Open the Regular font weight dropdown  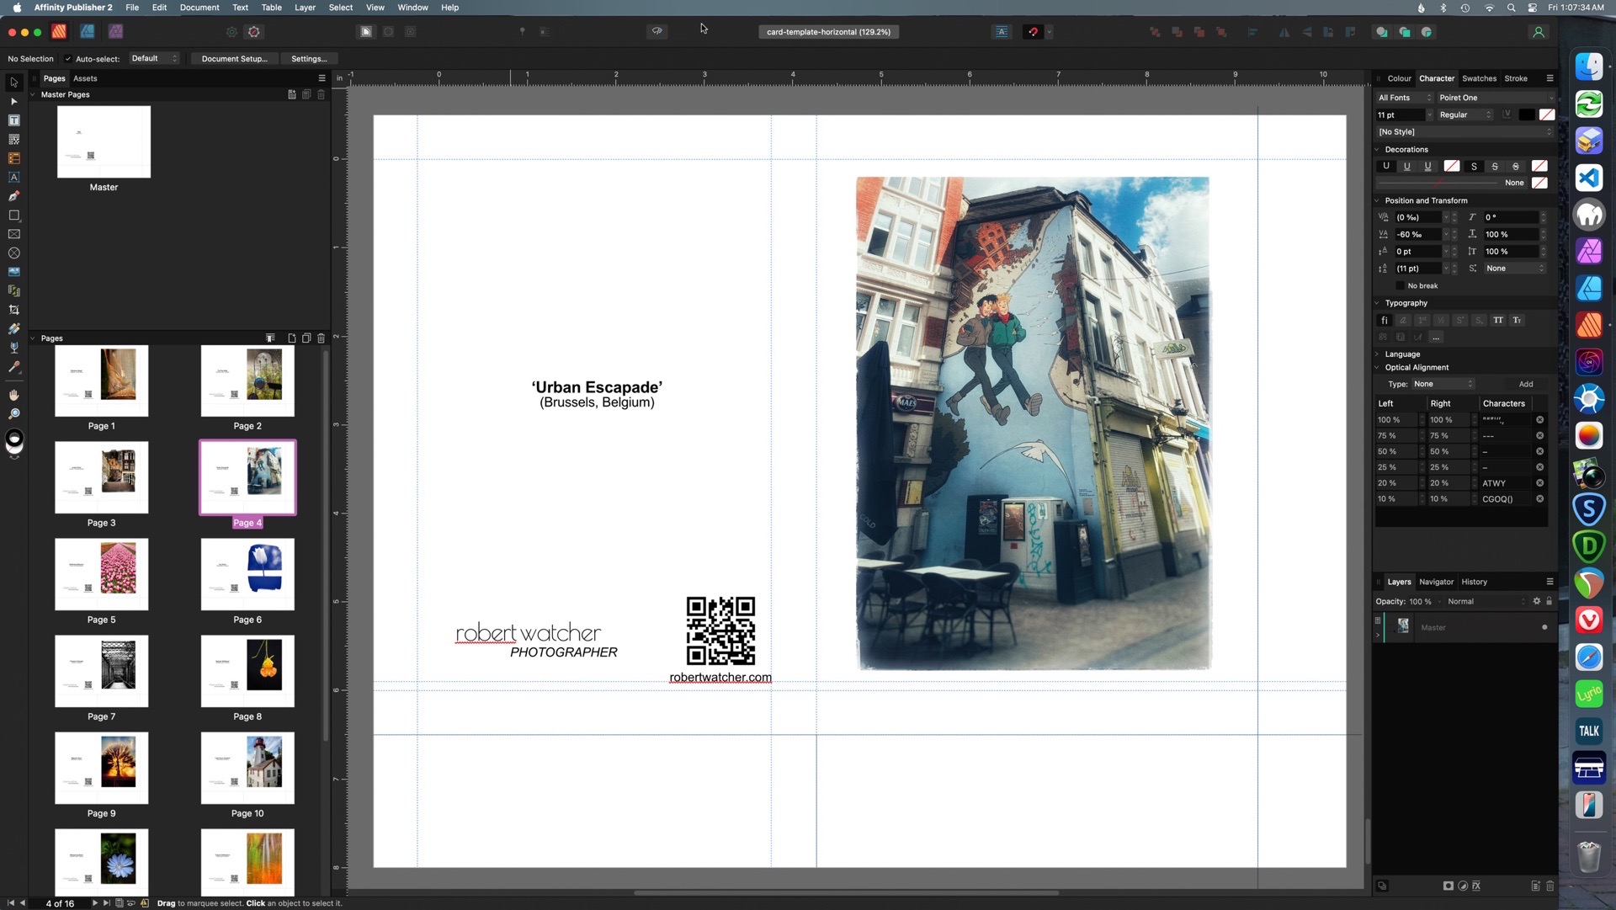coord(1464,114)
